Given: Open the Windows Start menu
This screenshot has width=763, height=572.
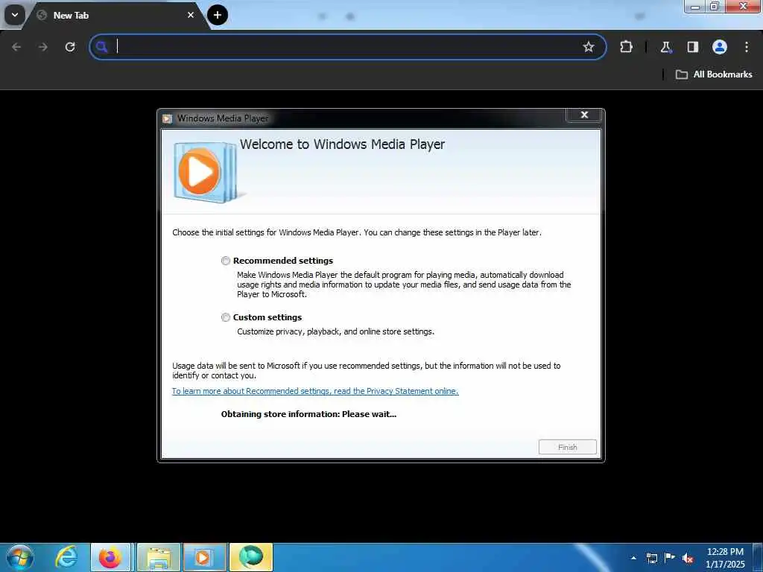Looking at the screenshot, I should click(19, 557).
